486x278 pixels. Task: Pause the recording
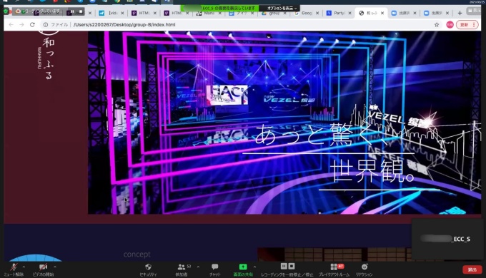point(284,266)
